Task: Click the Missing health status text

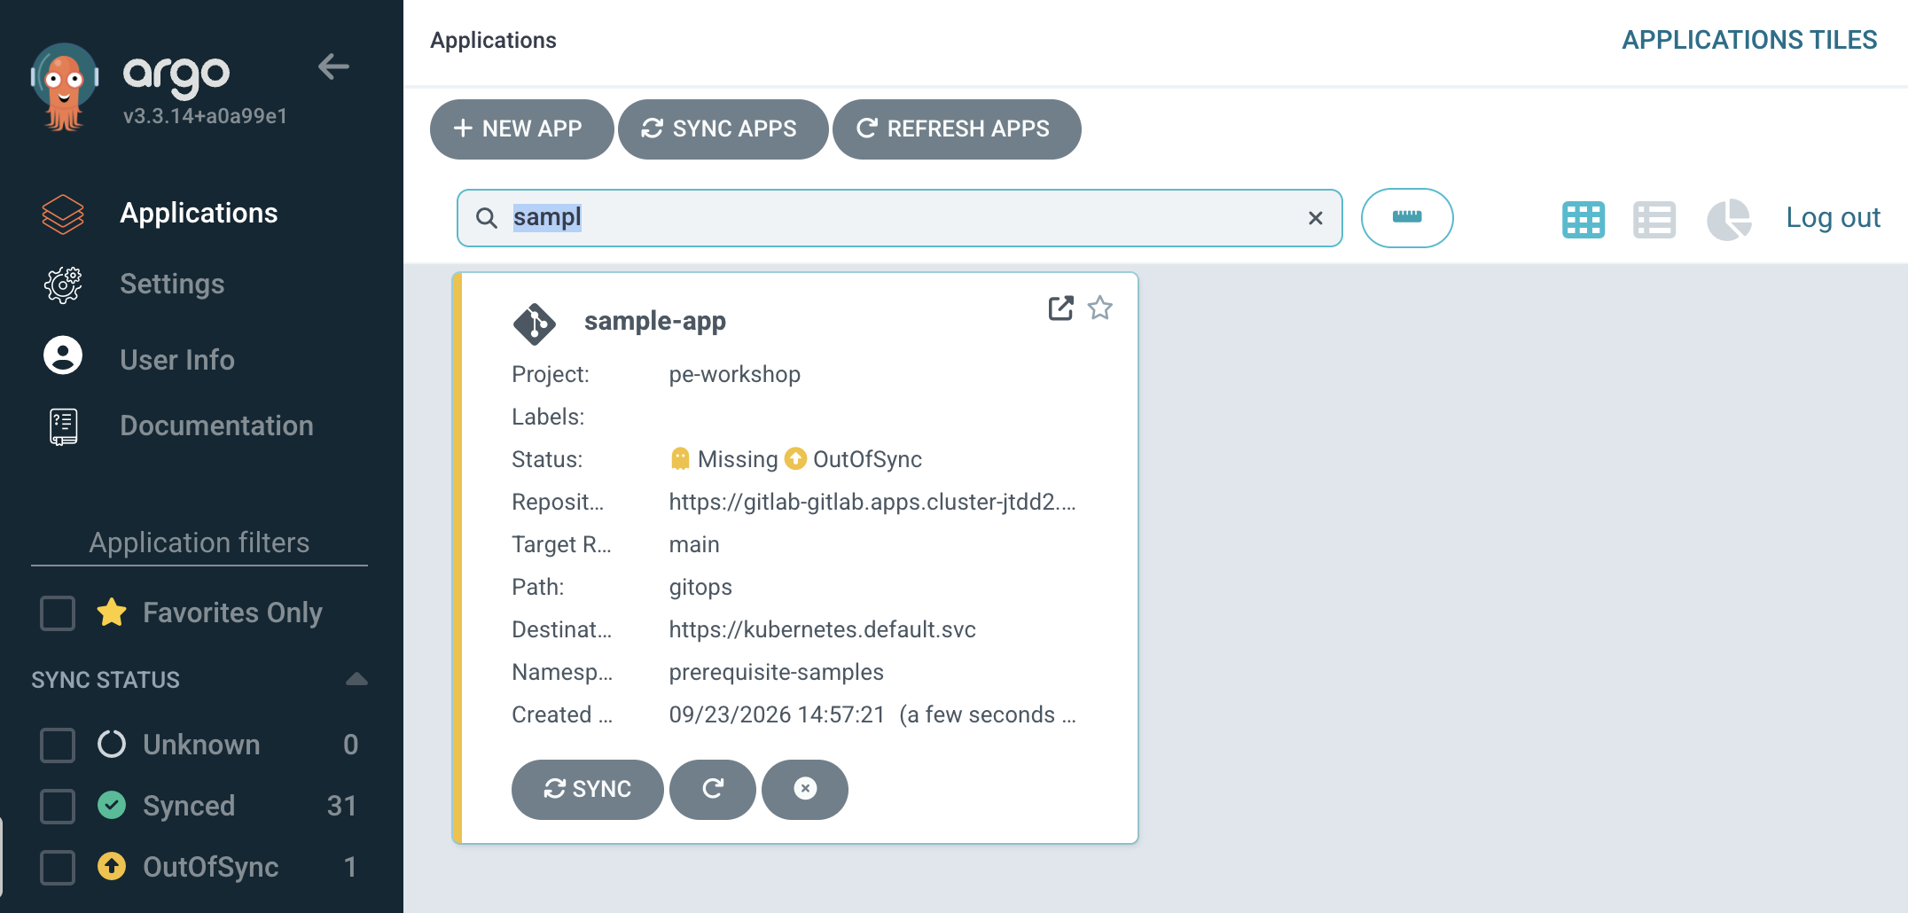Action: [738, 459]
